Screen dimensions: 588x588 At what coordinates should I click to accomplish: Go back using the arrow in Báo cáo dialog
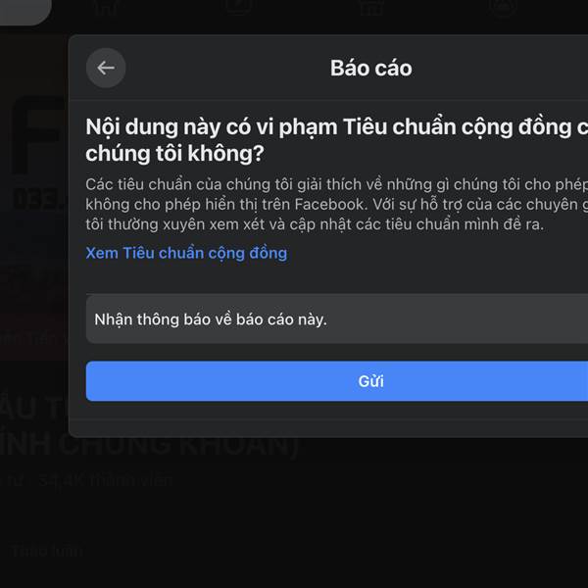click(x=106, y=68)
